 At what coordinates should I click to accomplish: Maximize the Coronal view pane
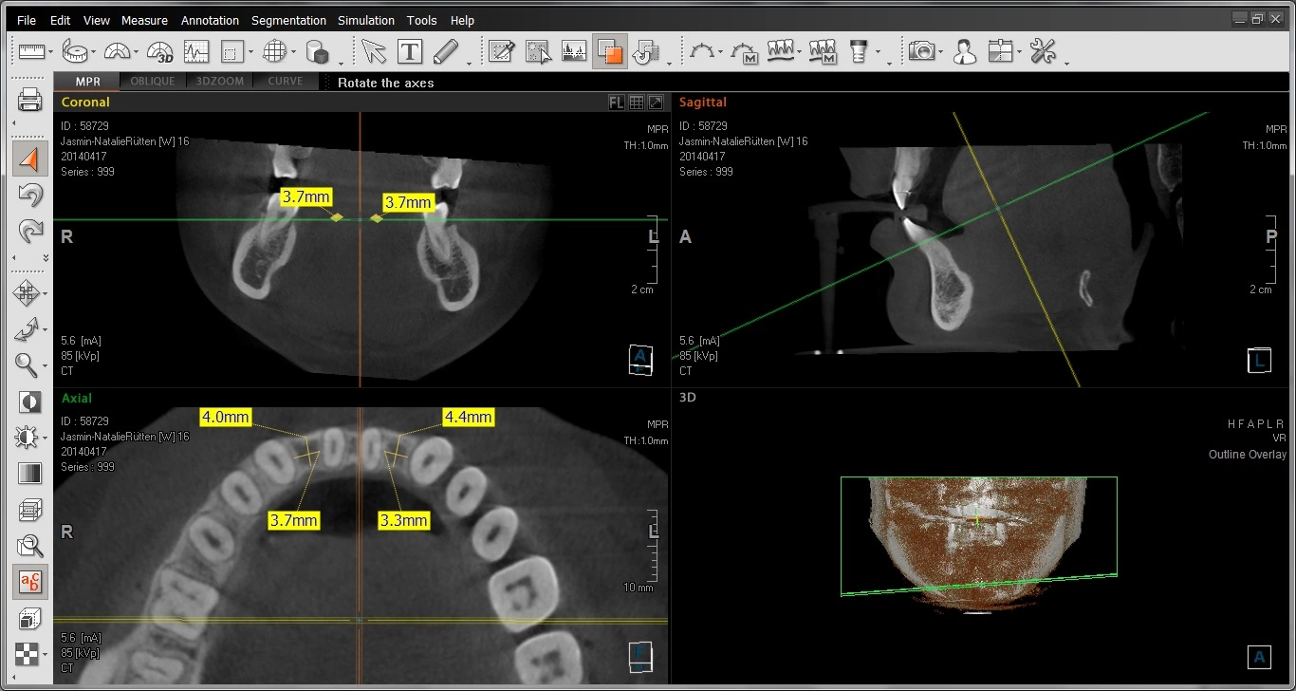pos(656,103)
